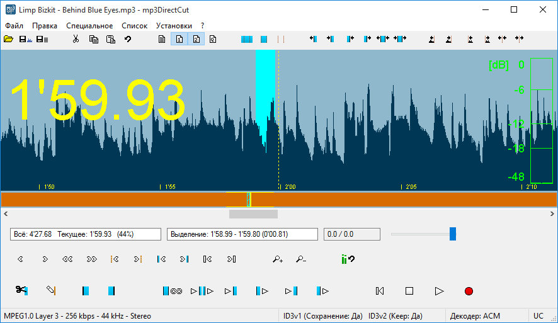The image size is (558, 323).
Task: Adjust the blue volume slider handle
Action: 453,234
